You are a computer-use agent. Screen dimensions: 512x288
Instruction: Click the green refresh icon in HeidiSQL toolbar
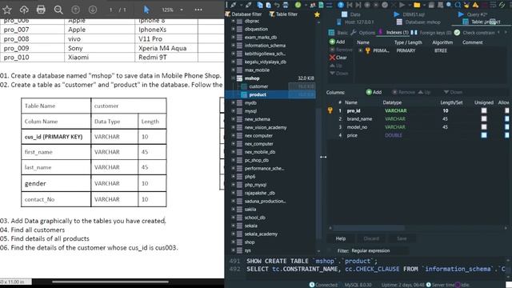tap(298, 5)
